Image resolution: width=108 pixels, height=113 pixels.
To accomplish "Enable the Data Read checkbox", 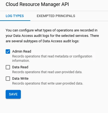I will 8,67.
